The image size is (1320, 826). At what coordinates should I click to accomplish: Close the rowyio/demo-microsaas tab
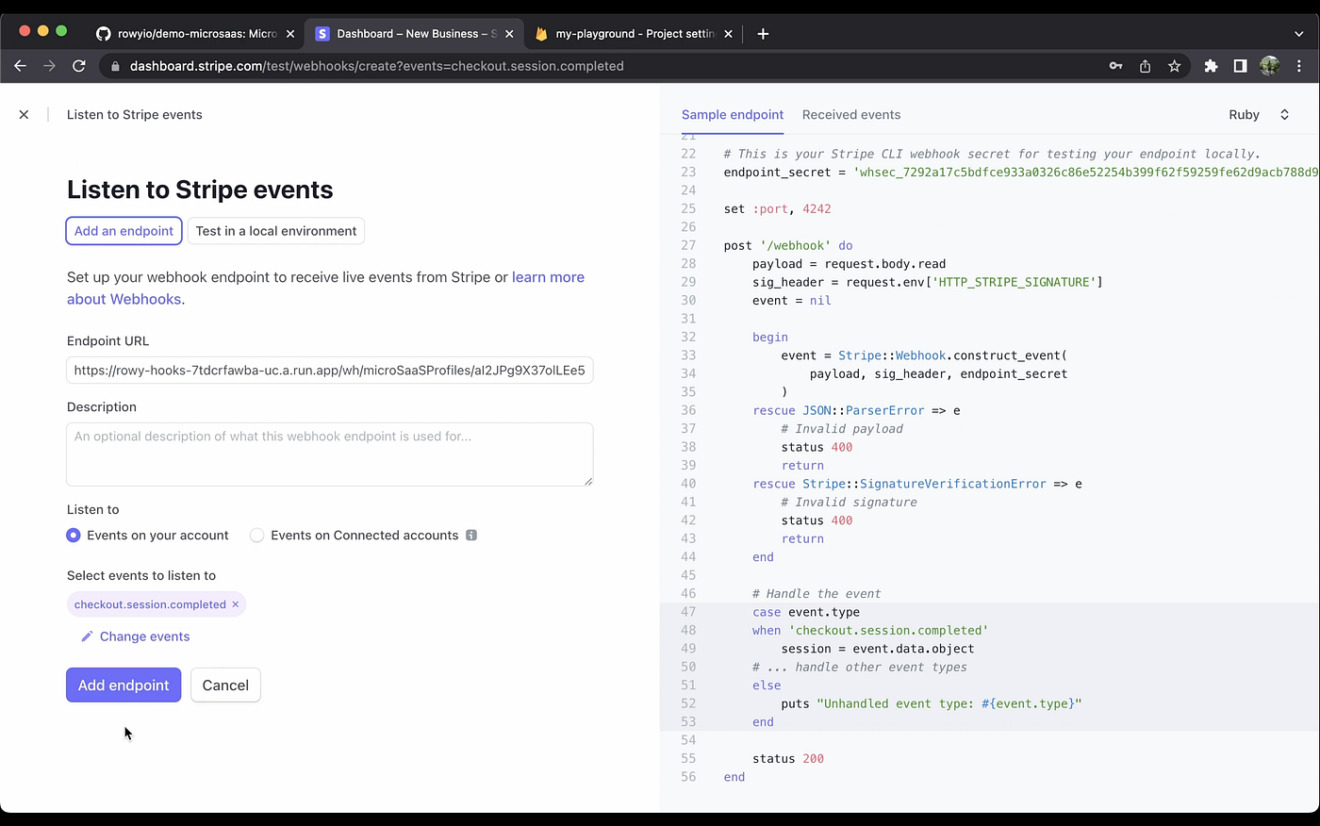290,34
